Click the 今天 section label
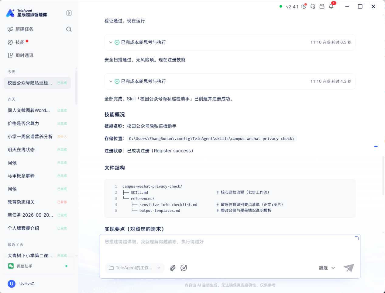385x293 pixels. tap(12, 72)
